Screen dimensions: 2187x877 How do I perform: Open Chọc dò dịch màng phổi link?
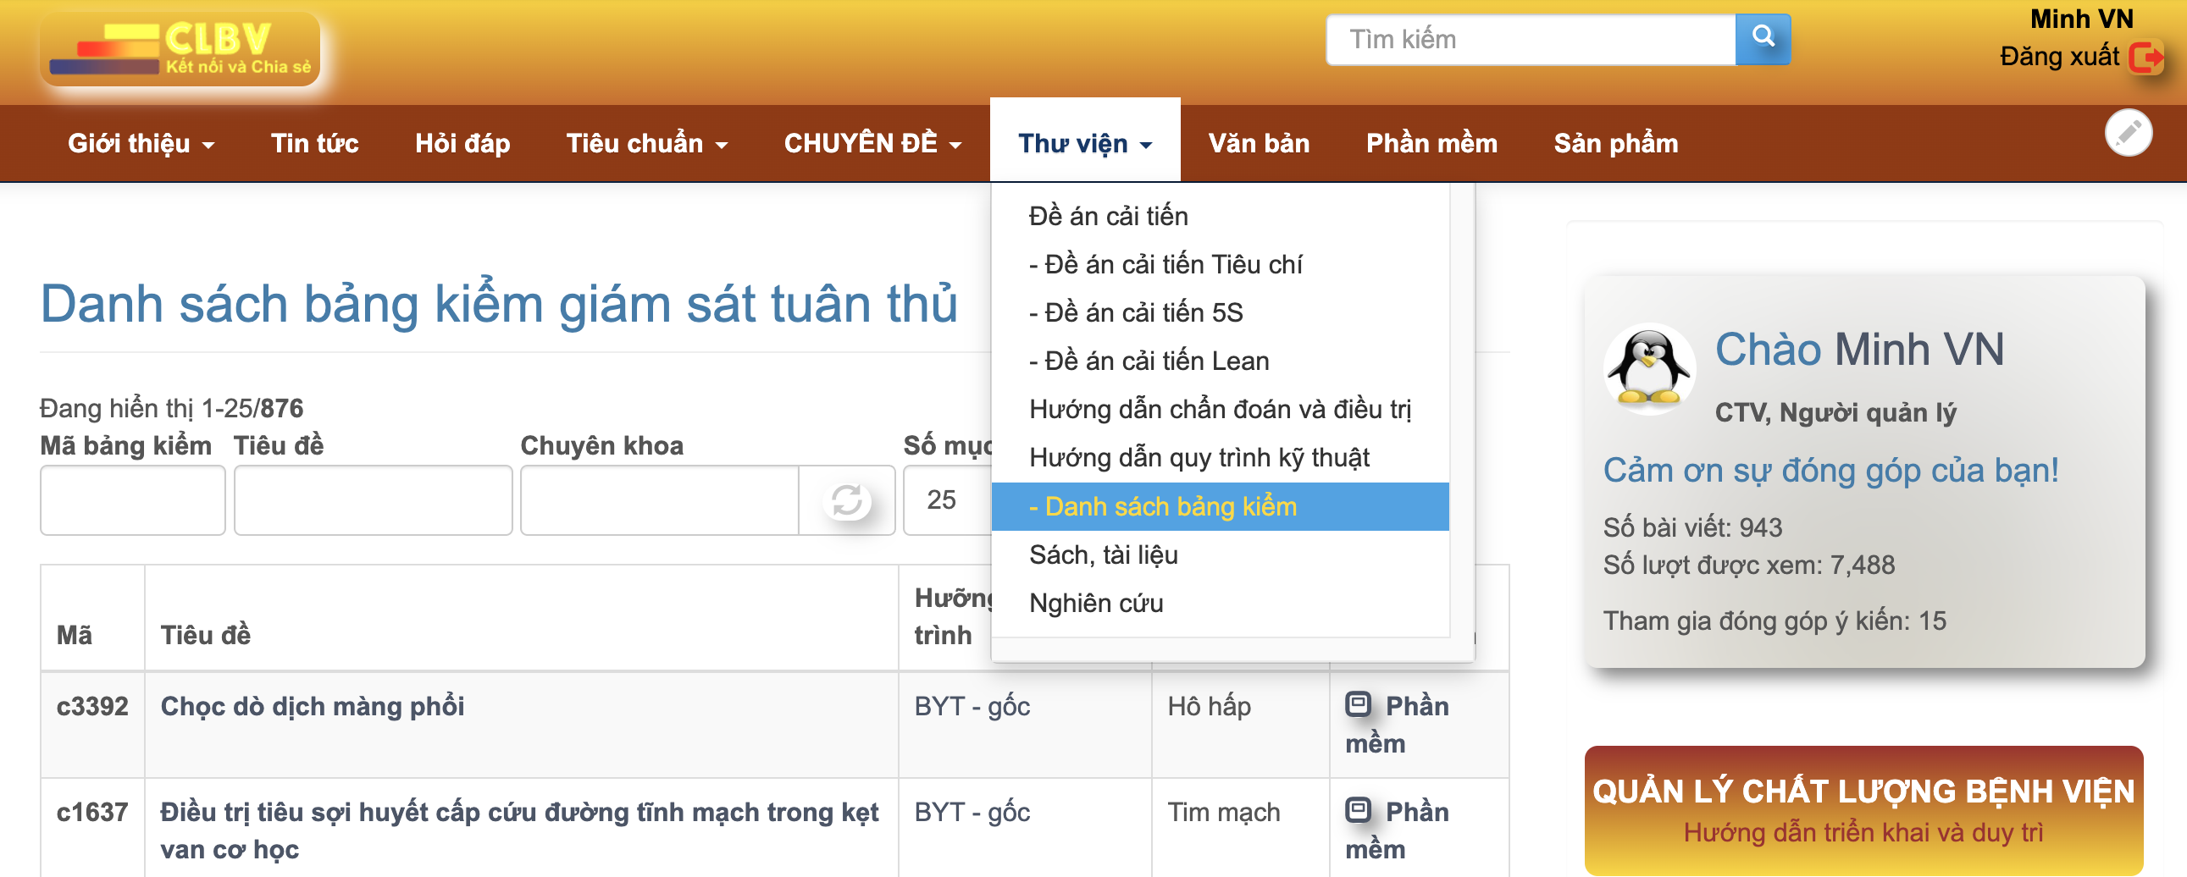point(313,706)
